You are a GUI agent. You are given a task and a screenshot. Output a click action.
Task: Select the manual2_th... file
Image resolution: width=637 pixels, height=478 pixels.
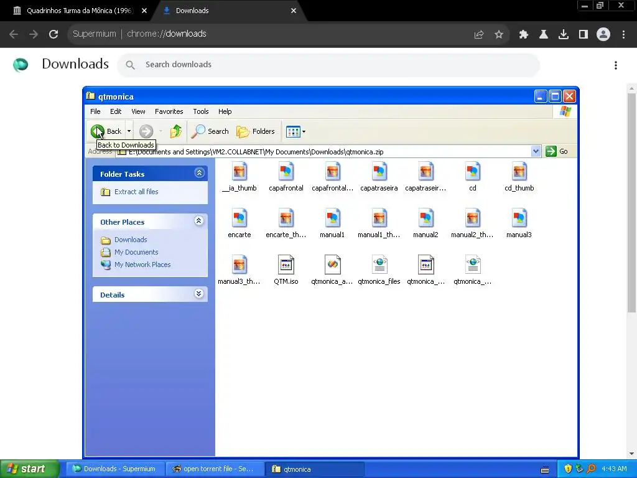[473, 224]
